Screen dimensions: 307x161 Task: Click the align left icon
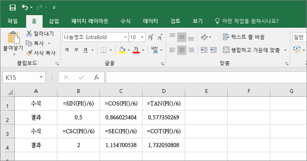172,50
